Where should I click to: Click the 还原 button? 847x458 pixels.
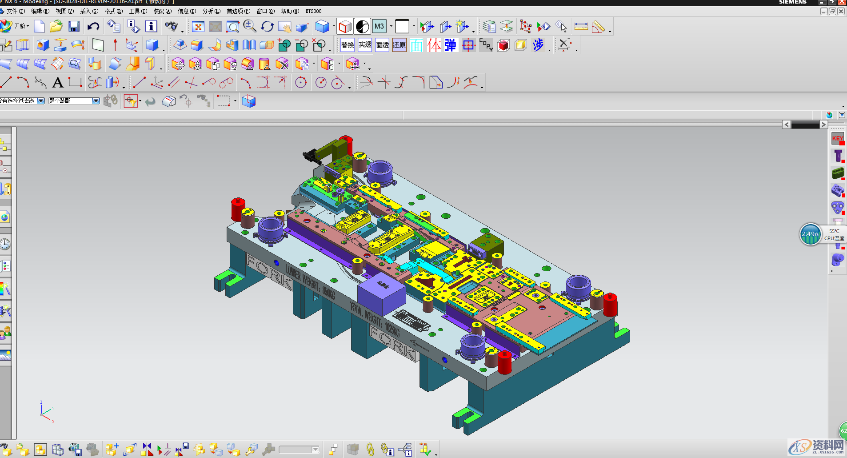[399, 45]
